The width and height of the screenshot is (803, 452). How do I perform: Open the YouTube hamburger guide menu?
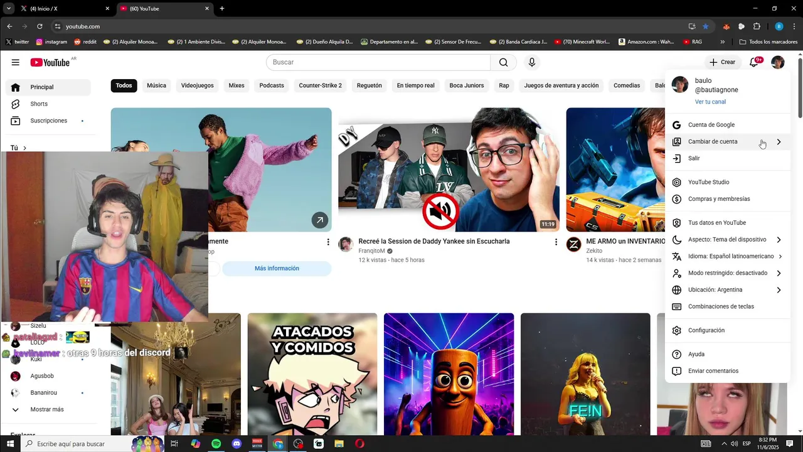[x=16, y=62]
